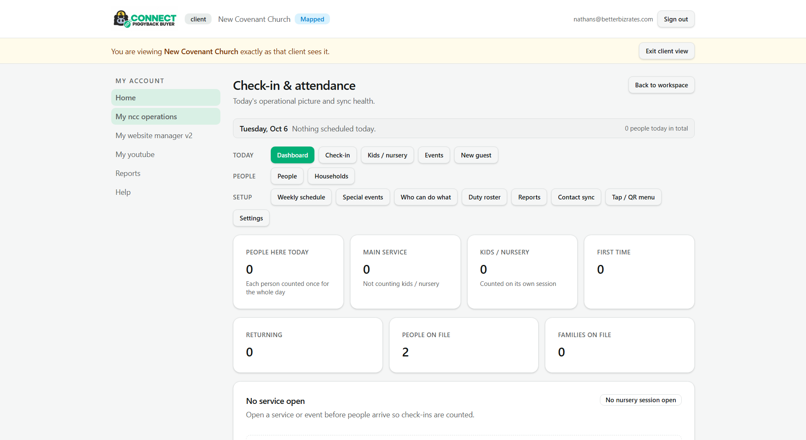Image resolution: width=806 pixels, height=440 pixels.
Task: Open Reports in the Setup row
Action: 529,197
